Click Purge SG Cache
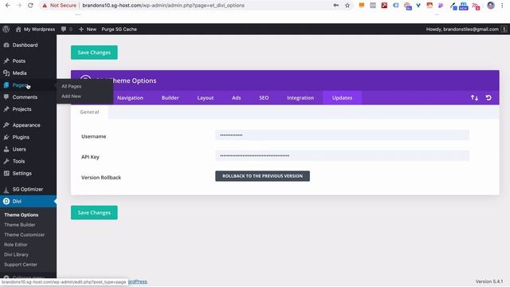The height and width of the screenshot is (287, 510). pyautogui.click(x=119, y=29)
